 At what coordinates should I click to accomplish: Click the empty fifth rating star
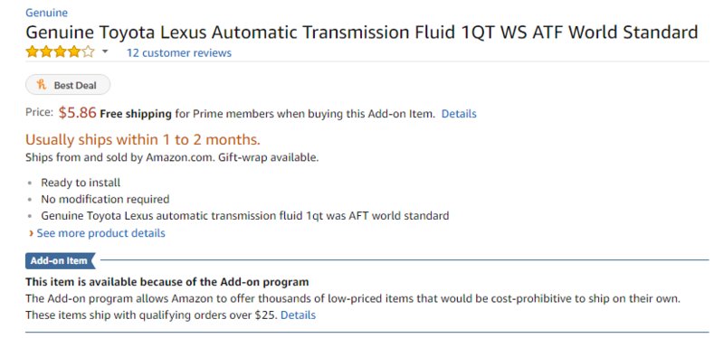pyautogui.click(x=88, y=52)
